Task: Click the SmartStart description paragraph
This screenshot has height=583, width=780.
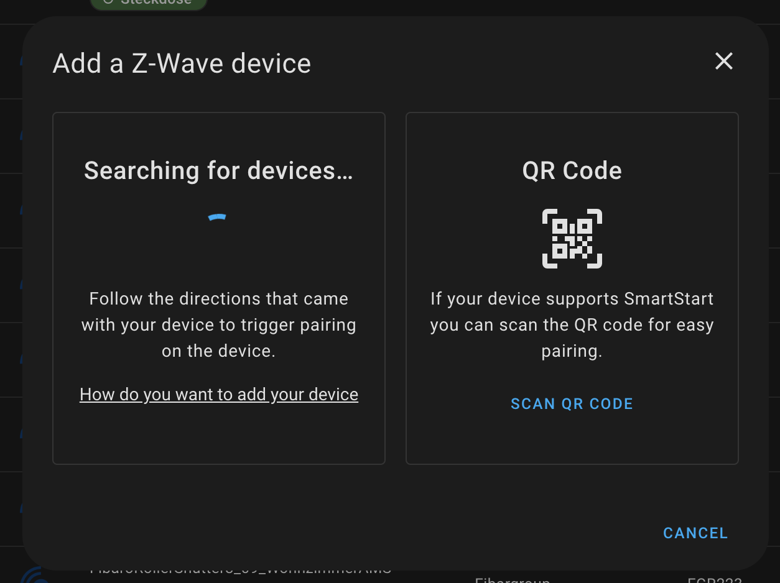Action: [x=572, y=324]
